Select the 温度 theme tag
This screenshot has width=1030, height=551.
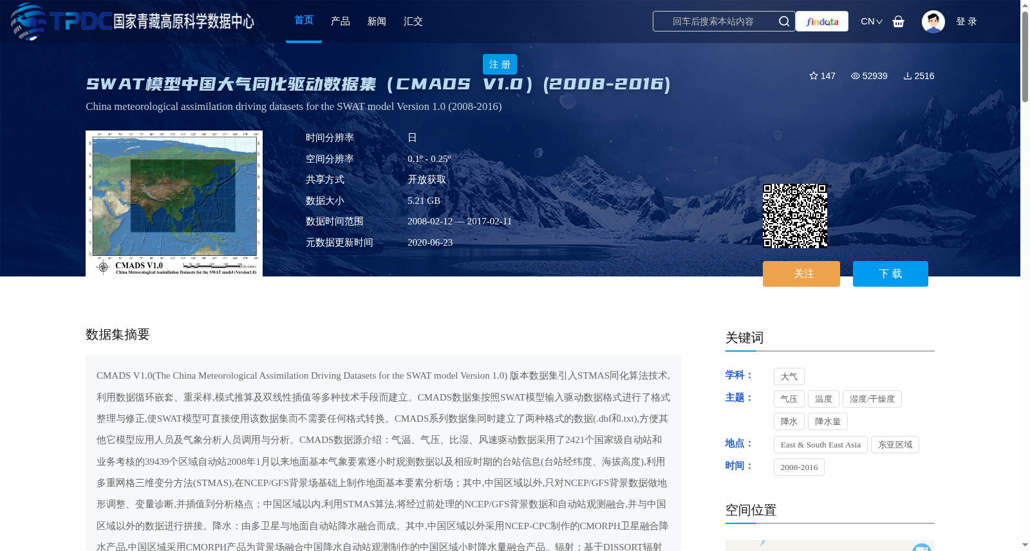[x=823, y=399]
